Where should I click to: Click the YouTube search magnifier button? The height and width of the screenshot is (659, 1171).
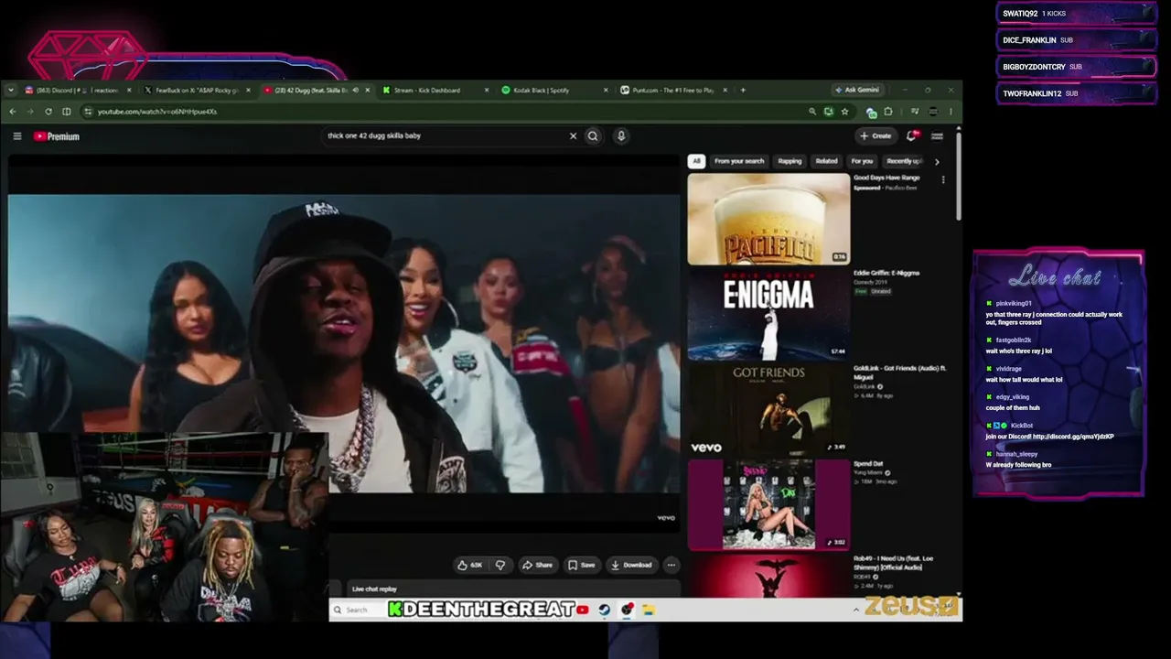click(x=593, y=136)
